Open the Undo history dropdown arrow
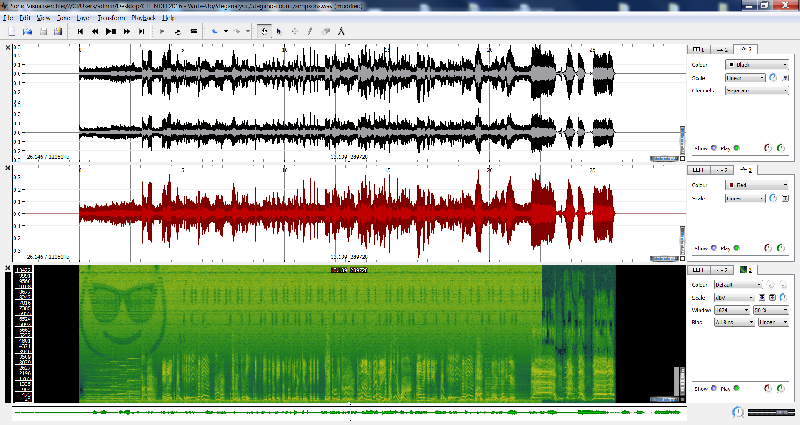The width and height of the screenshot is (800, 425). pos(226,31)
